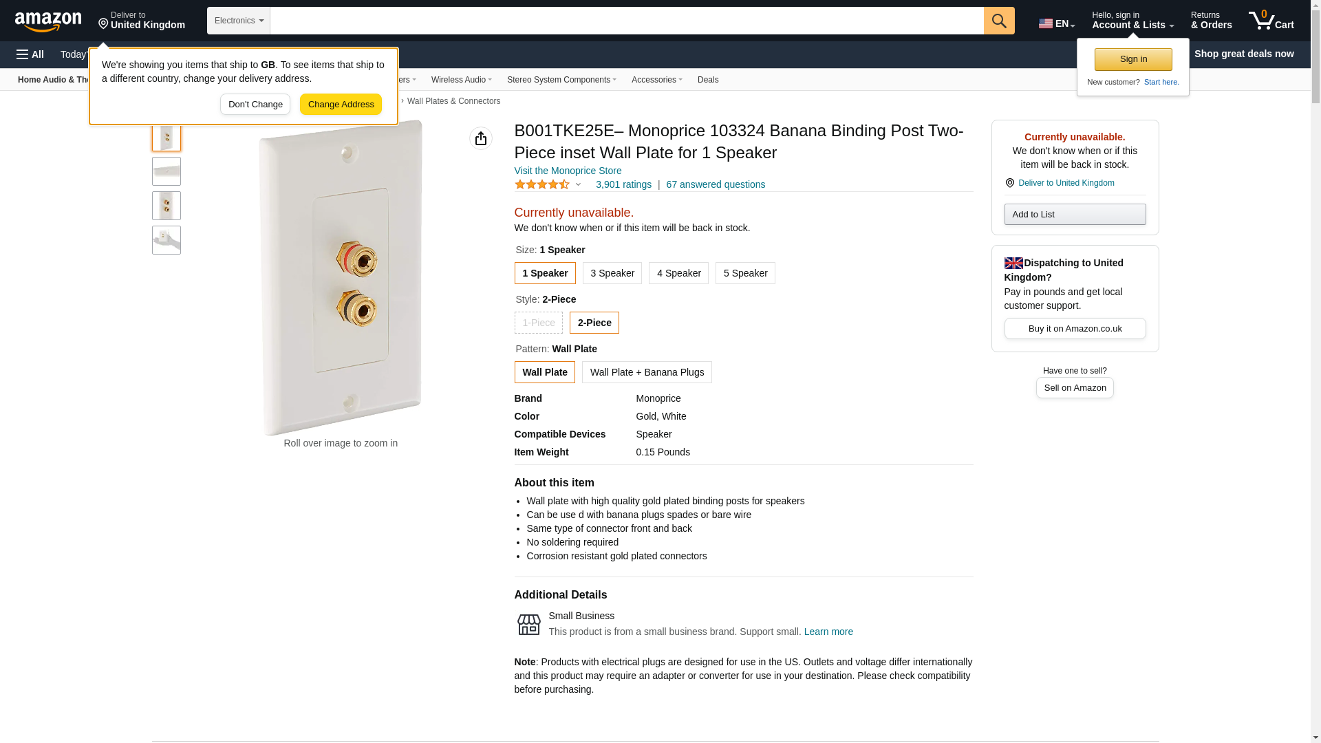The image size is (1321, 743).
Task: Select the second product thumbnail image
Action: (x=167, y=171)
